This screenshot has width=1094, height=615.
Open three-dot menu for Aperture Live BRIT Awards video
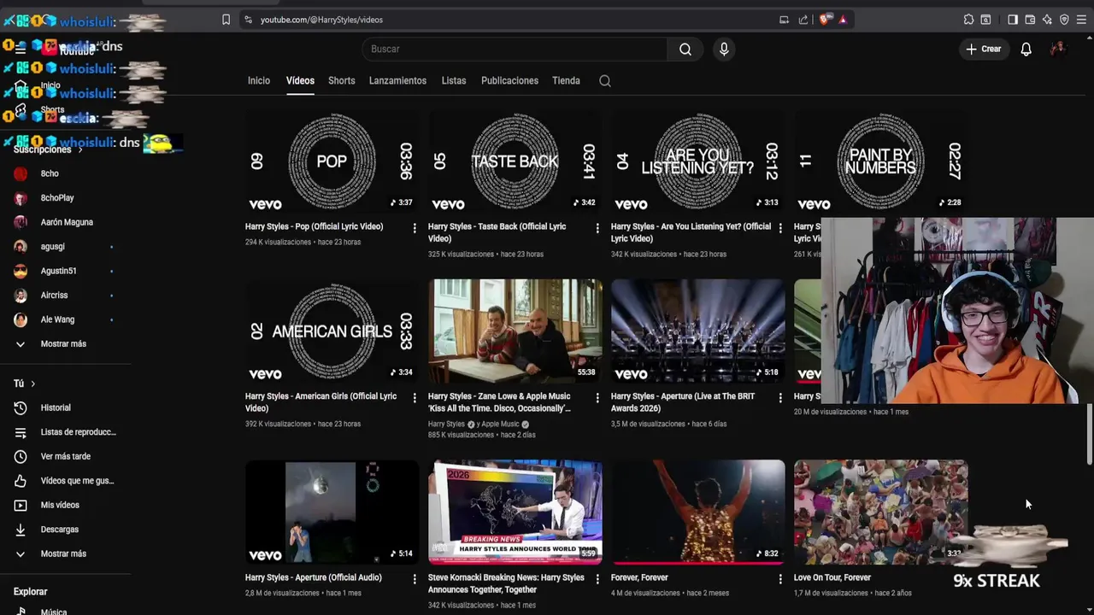coord(780,398)
